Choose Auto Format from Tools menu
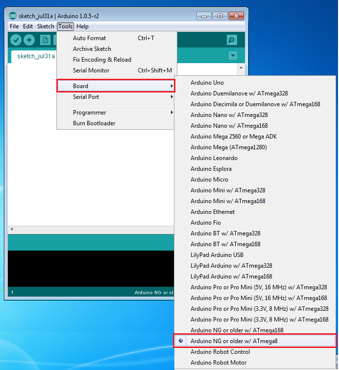 tap(117, 38)
